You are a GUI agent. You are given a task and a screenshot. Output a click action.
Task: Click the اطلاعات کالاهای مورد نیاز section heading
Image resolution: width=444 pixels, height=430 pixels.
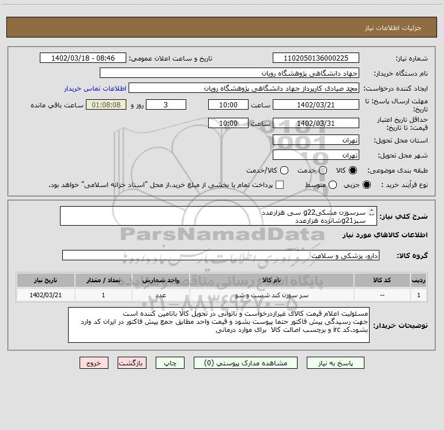coord(385,235)
